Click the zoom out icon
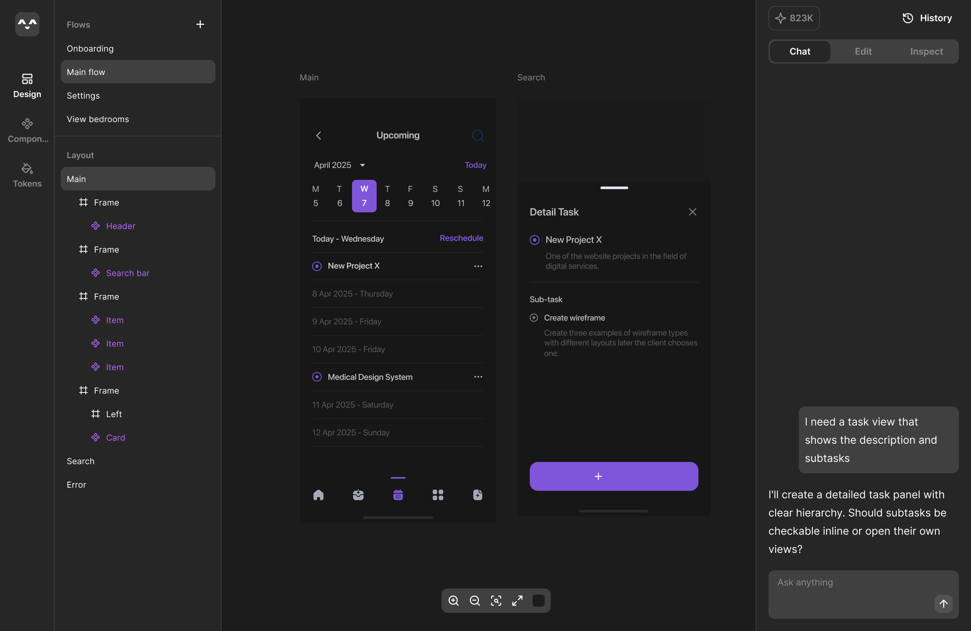The image size is (971, 631). click(475, 601)
